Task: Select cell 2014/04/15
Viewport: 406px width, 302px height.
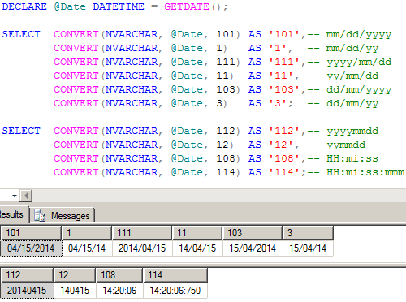Action: (x=142, y=248)
